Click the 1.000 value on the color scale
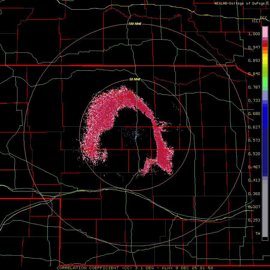This screenshot has height=270, width=270. [x=254, y=34]
